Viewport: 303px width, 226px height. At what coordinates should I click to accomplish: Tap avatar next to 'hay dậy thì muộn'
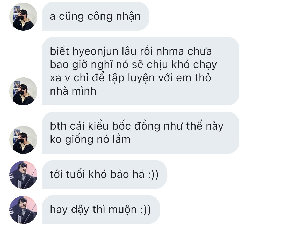tap(23, 210)
